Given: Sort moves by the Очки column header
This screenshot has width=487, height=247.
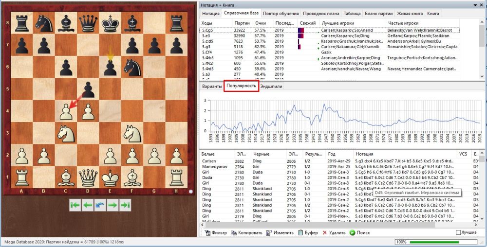Looking at the screenshot, I should click(260, 23).
